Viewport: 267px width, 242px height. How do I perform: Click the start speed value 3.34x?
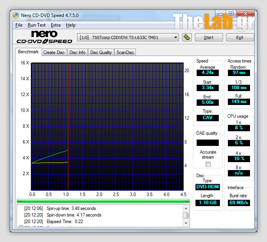point(208,88)
